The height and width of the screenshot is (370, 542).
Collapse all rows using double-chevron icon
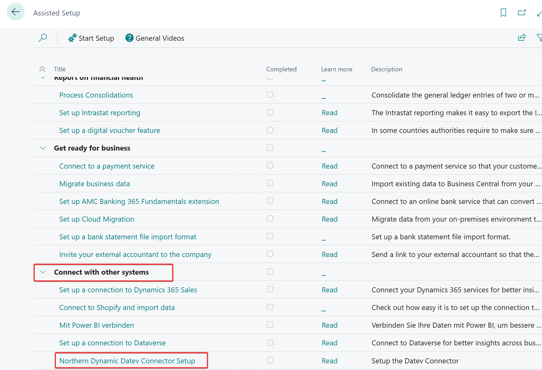42,69
